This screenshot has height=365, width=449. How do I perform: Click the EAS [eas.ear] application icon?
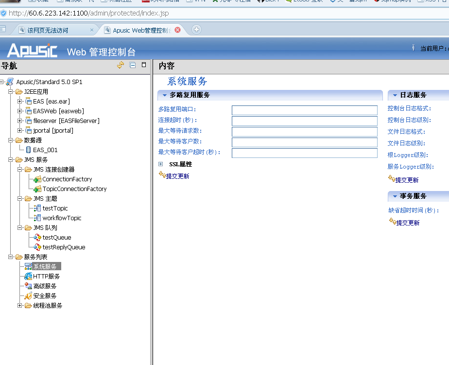tap(28, 101)
